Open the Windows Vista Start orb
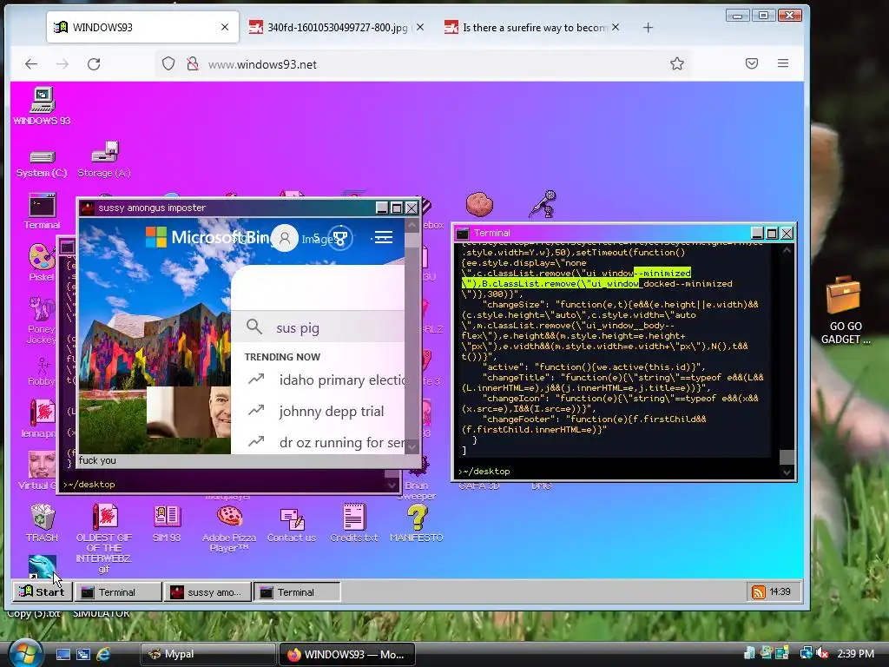This screenshot has width=889, height=667. (x=23, y=653)
